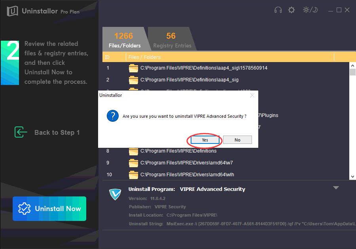Switch to the 56 Registry Entries tab
The height and width of the screenshot is (249, 356).
point(172,39)
